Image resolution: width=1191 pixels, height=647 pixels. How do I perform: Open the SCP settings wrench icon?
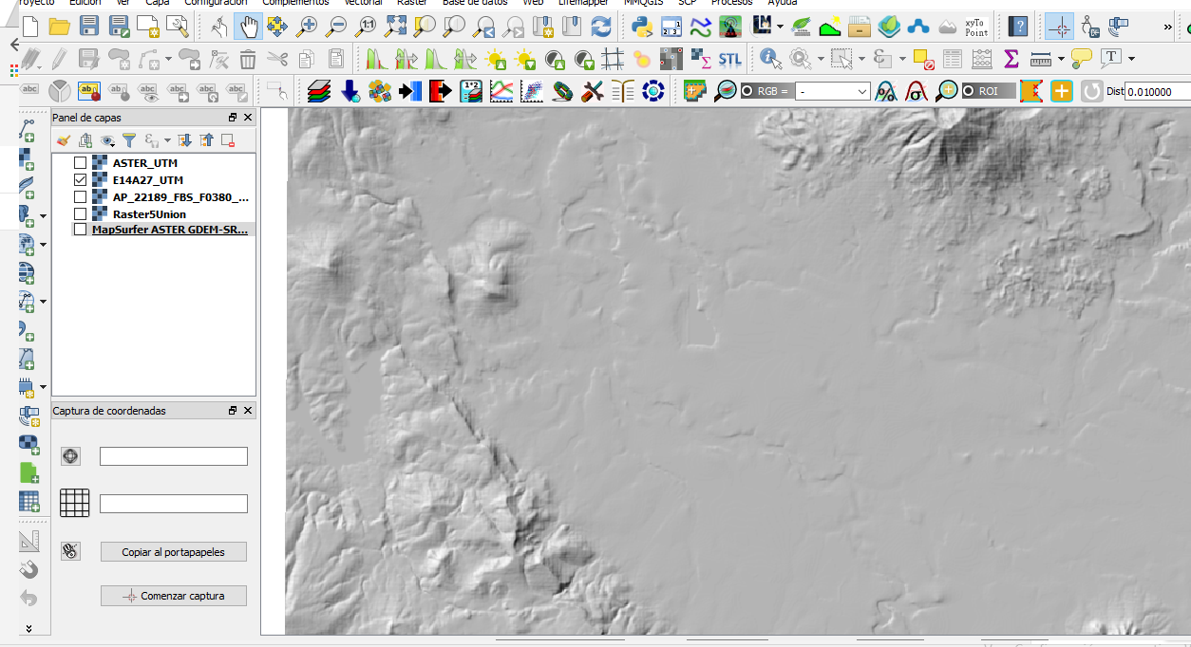(593, 91)
